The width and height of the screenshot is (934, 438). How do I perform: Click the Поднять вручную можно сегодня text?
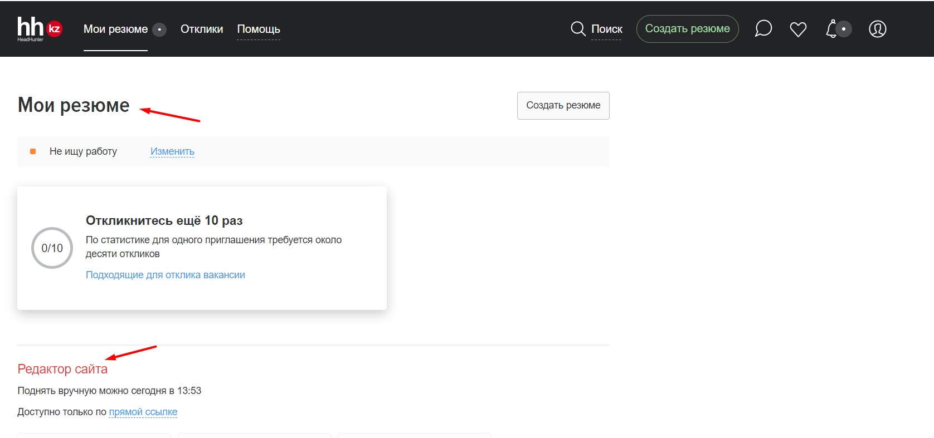click(x=109, y=391)
